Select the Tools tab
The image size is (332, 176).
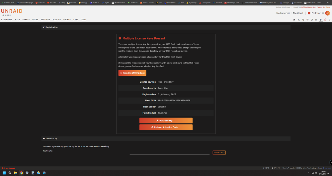(83, 20)
